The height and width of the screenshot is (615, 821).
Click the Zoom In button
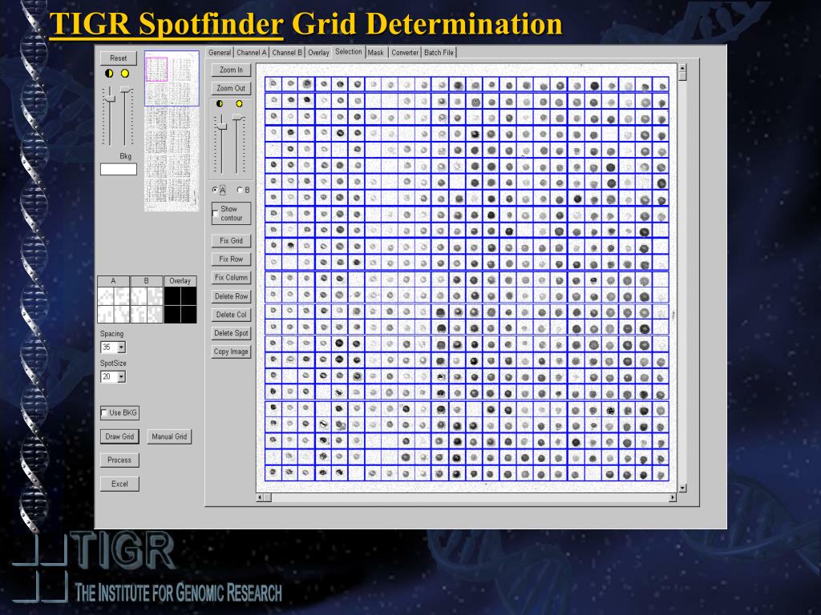click(231, 70)
